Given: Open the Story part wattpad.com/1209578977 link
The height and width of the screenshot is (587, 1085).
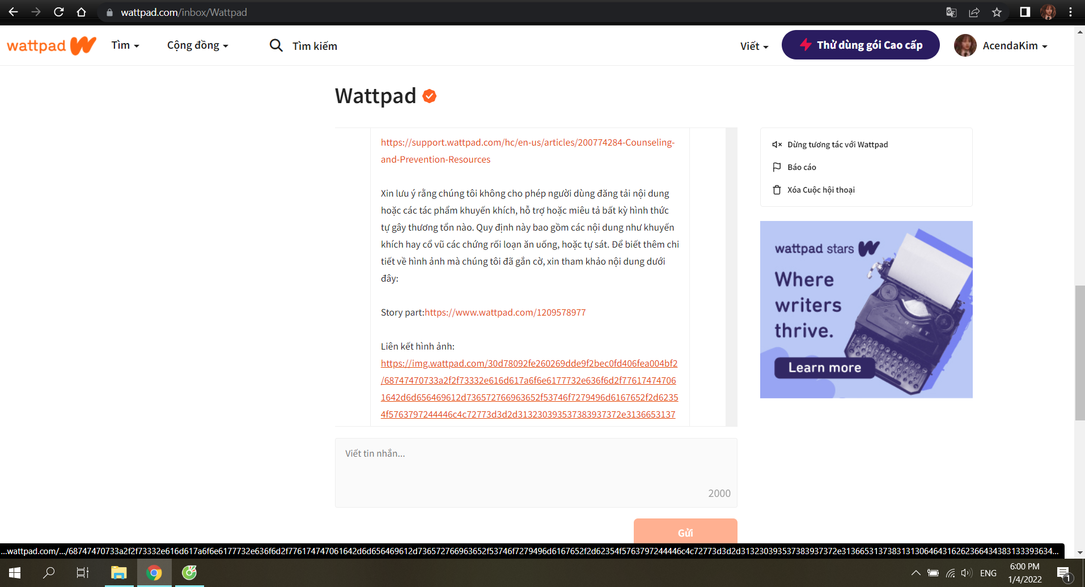Looking at the screenshot, I should (x=505, y=312).
